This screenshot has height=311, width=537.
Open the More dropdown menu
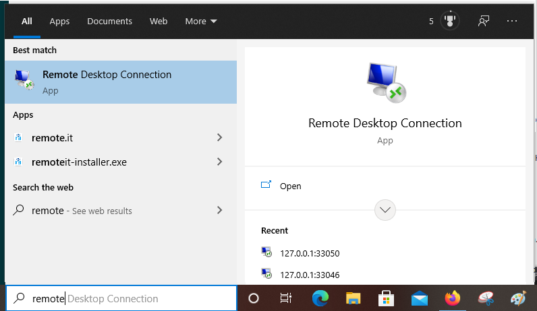pos(201,21)
